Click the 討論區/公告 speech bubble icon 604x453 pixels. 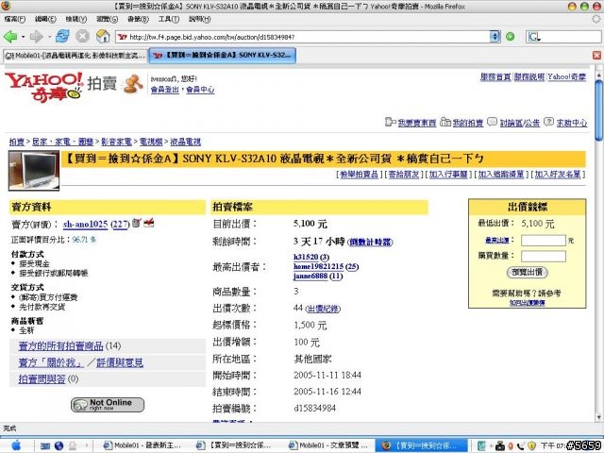click(492, 122)
